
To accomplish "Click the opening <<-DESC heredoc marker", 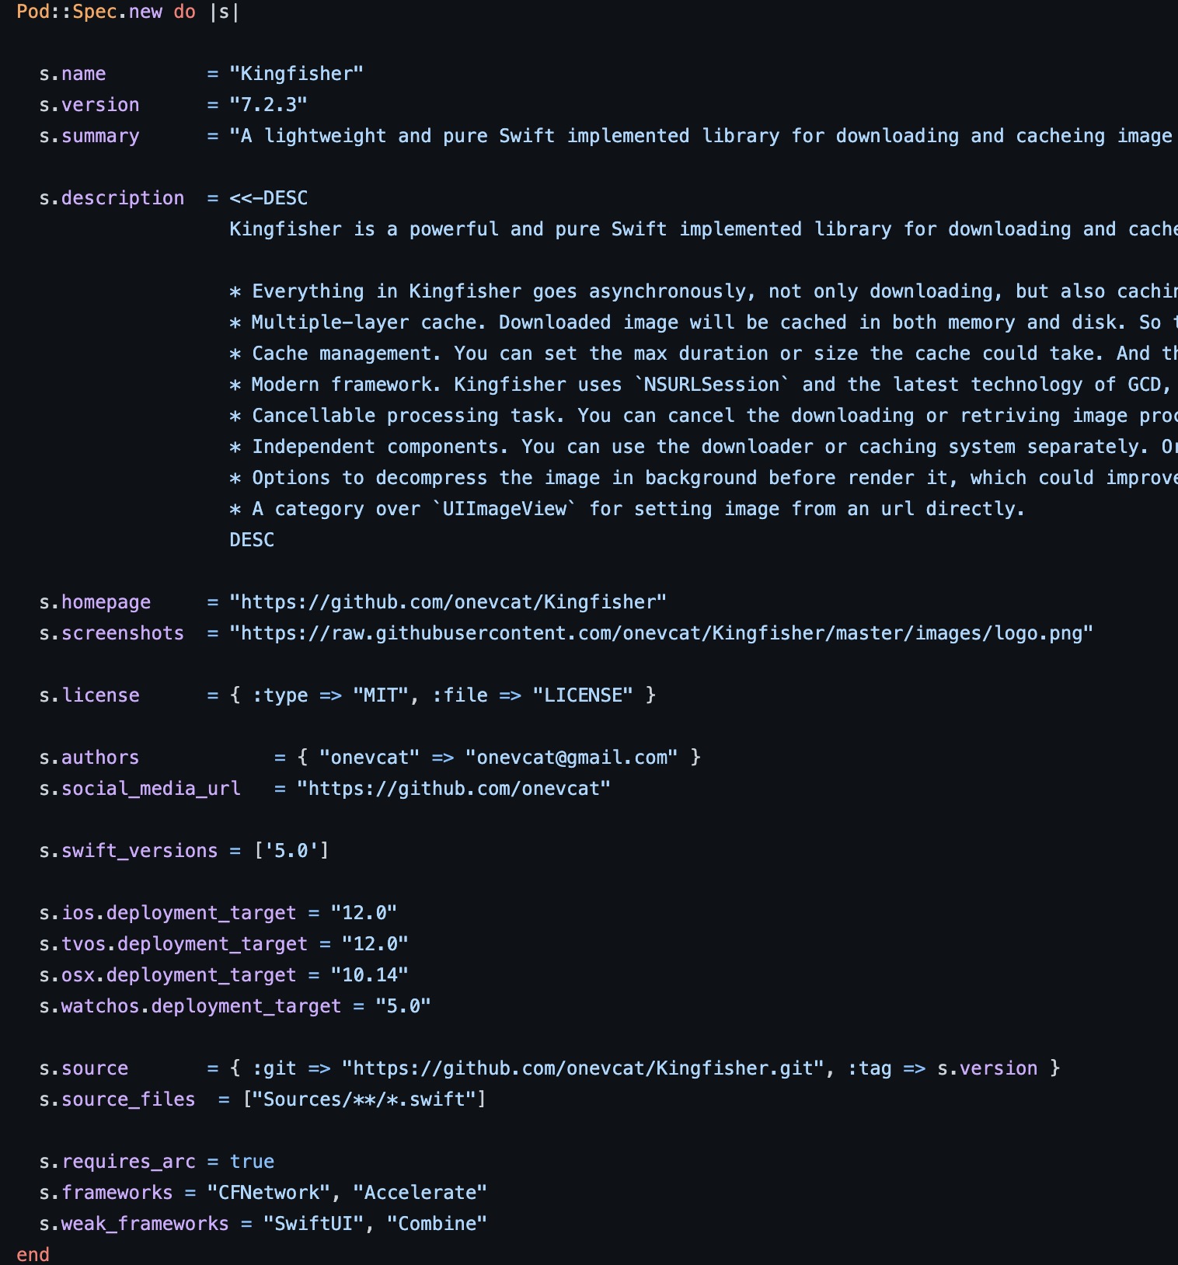I will [x=268, y=198].
